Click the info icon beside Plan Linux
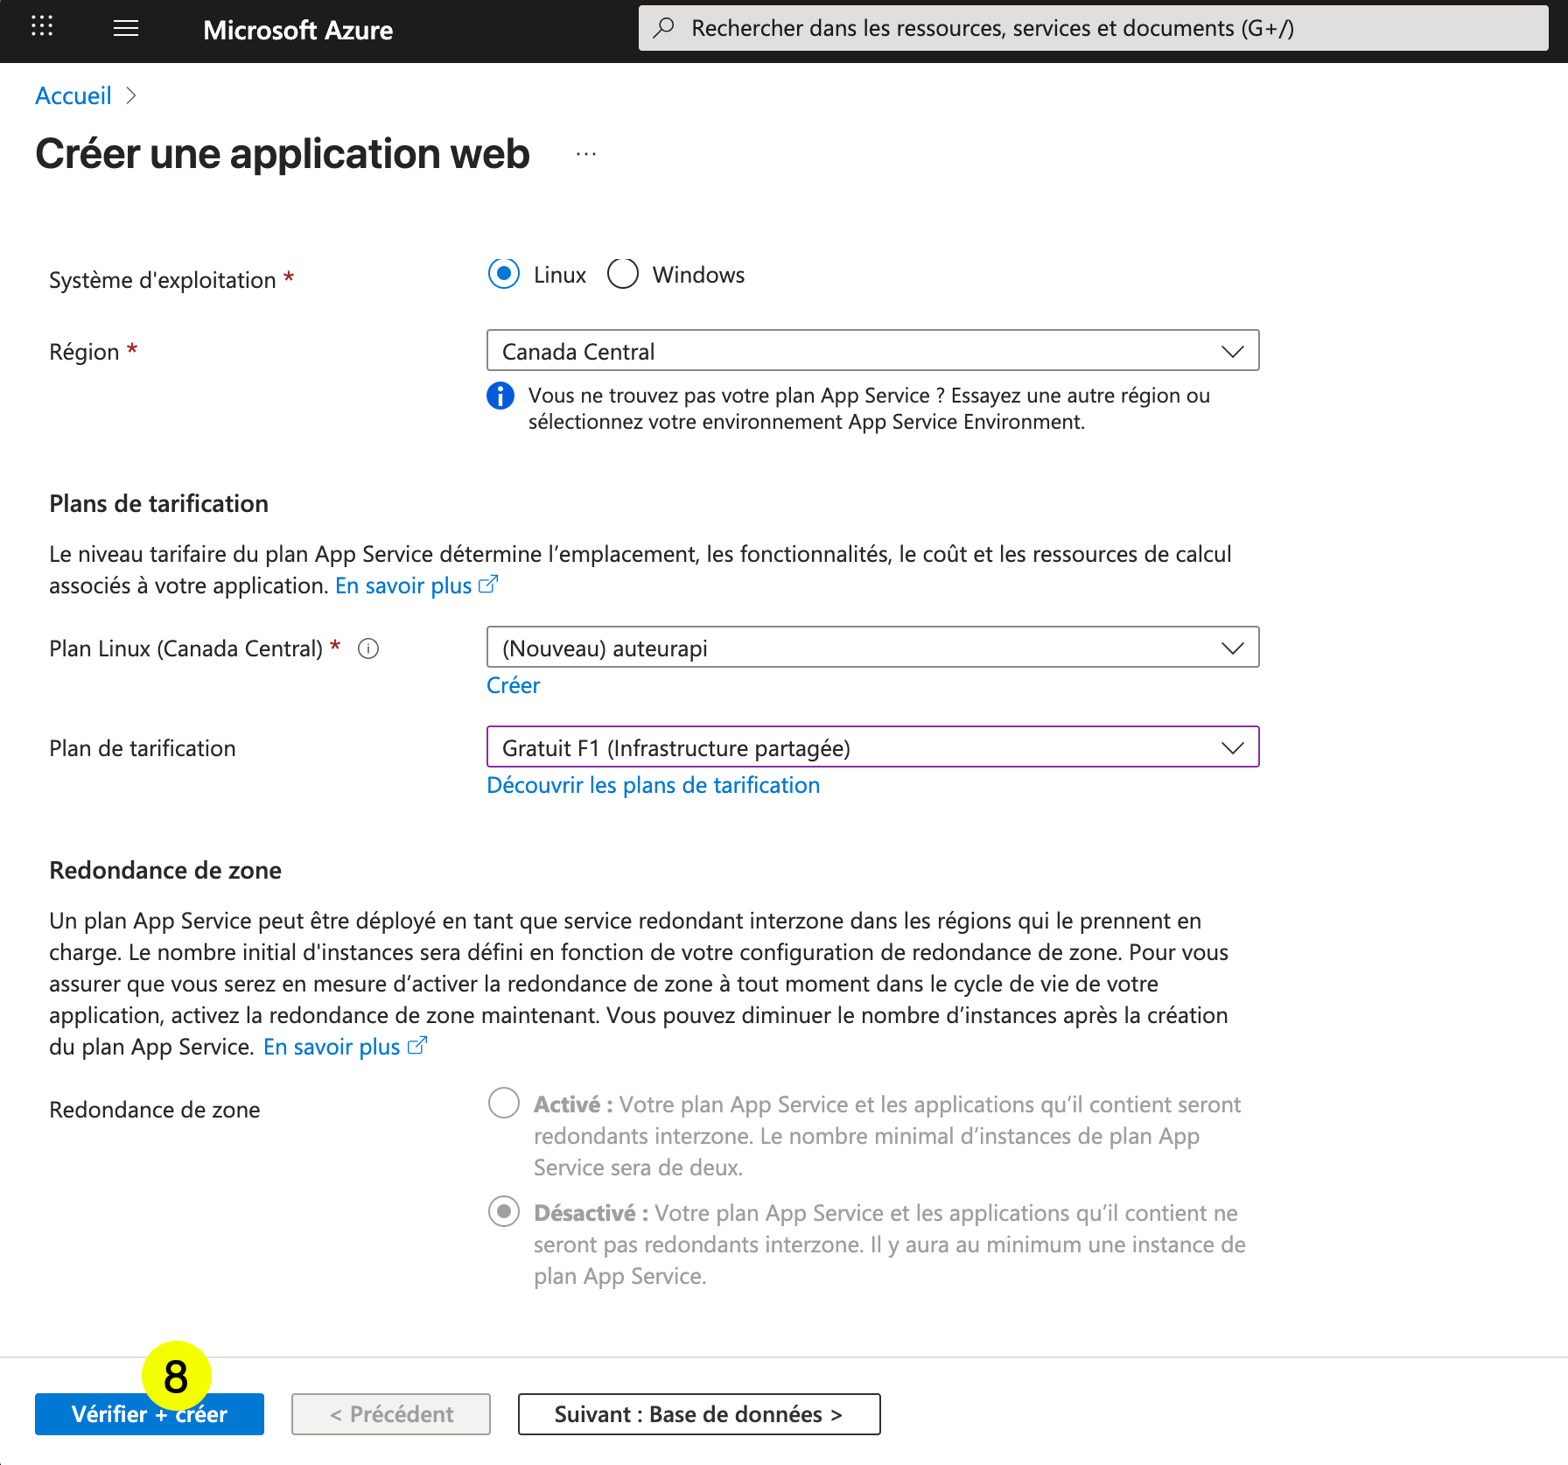Viewport: 1568px width, 1465px height. click(369, 648)
